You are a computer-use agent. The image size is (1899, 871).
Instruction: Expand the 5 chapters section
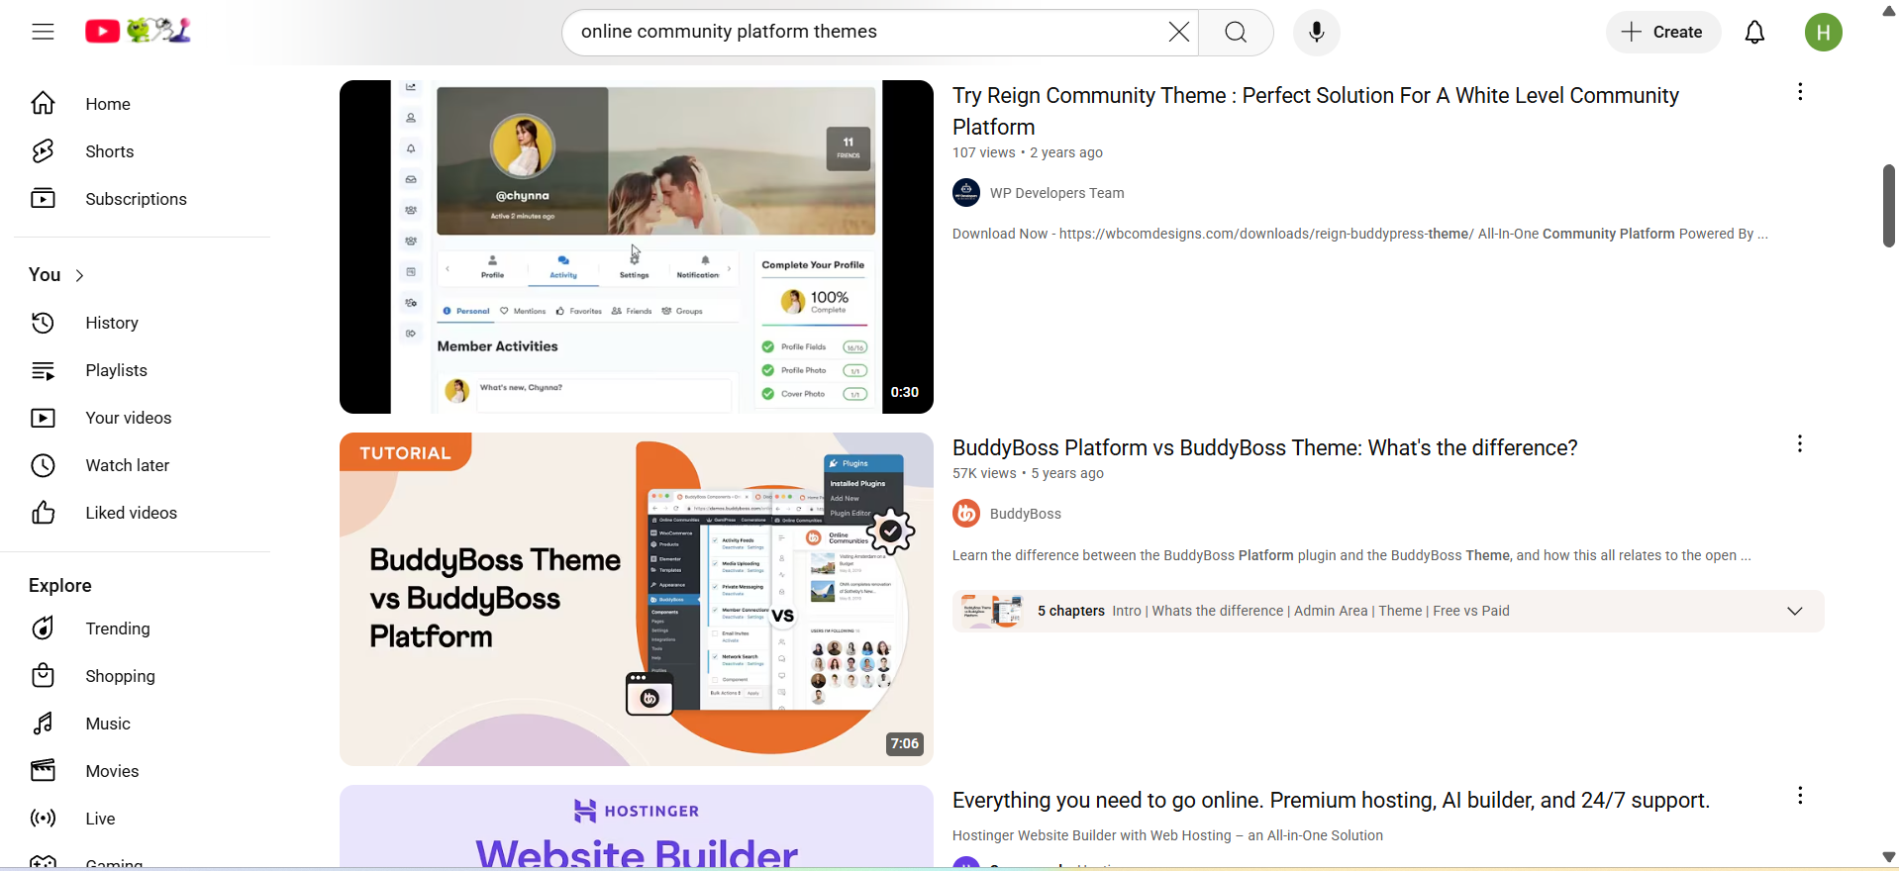click(x=1794, y=612)
